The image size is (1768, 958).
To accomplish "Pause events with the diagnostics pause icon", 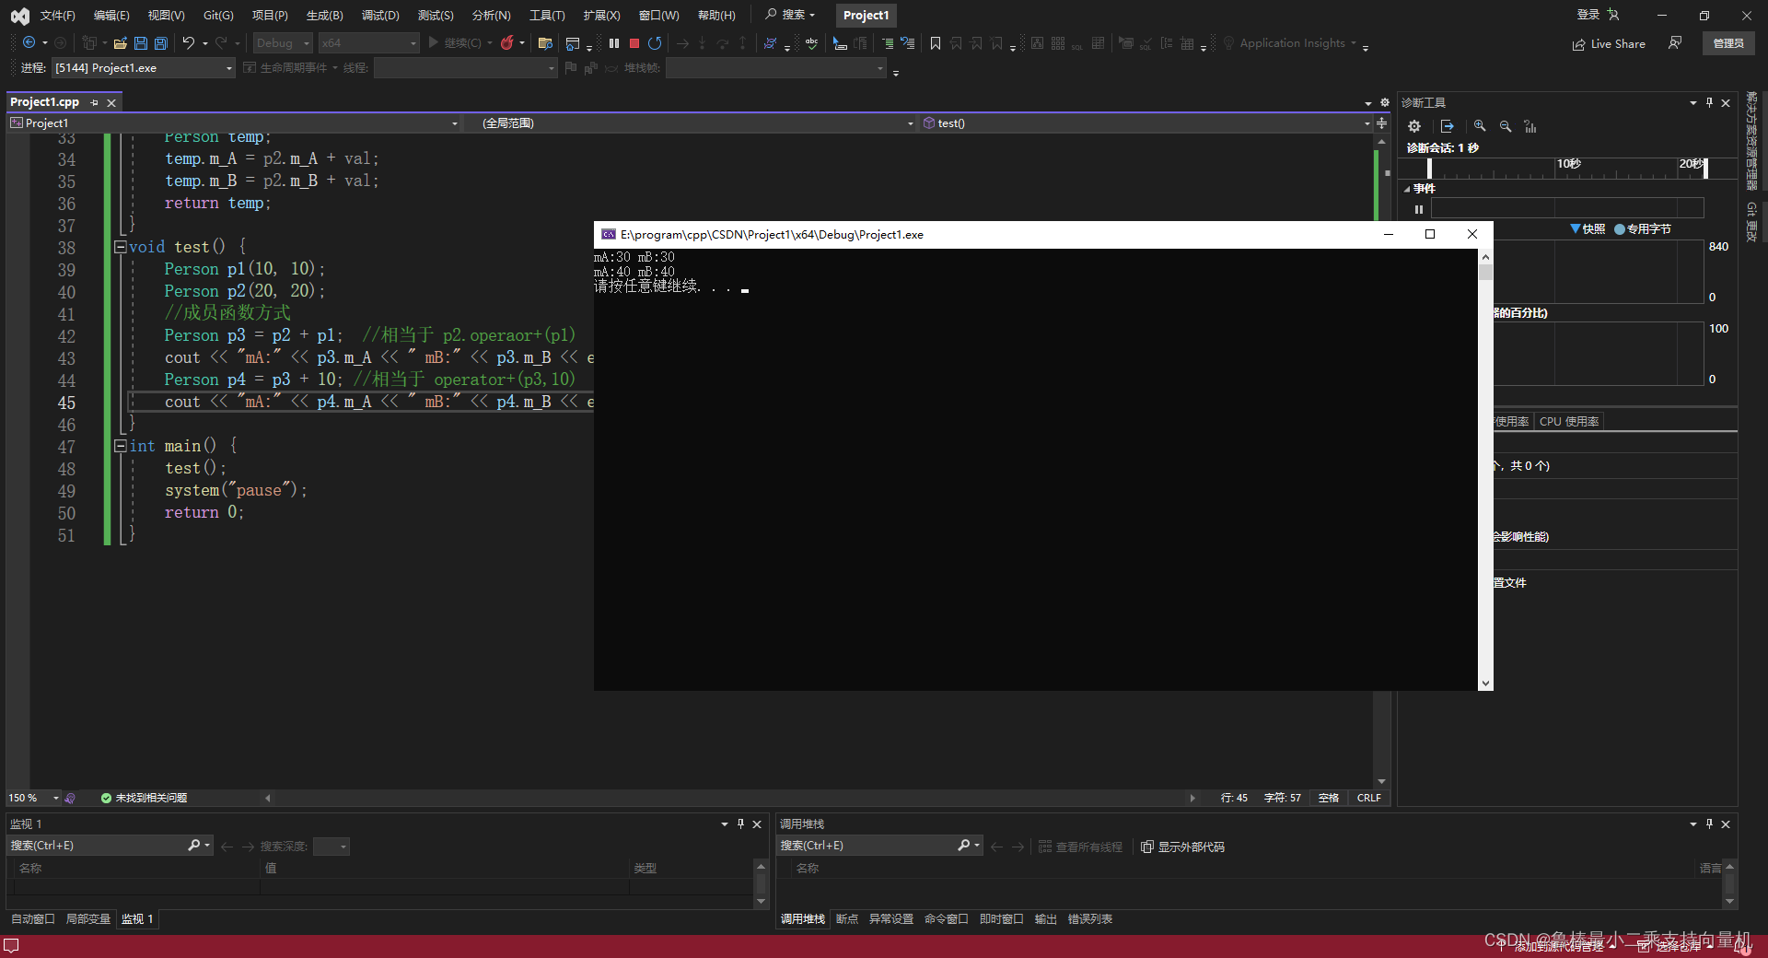I will [x=1419, y=209].
